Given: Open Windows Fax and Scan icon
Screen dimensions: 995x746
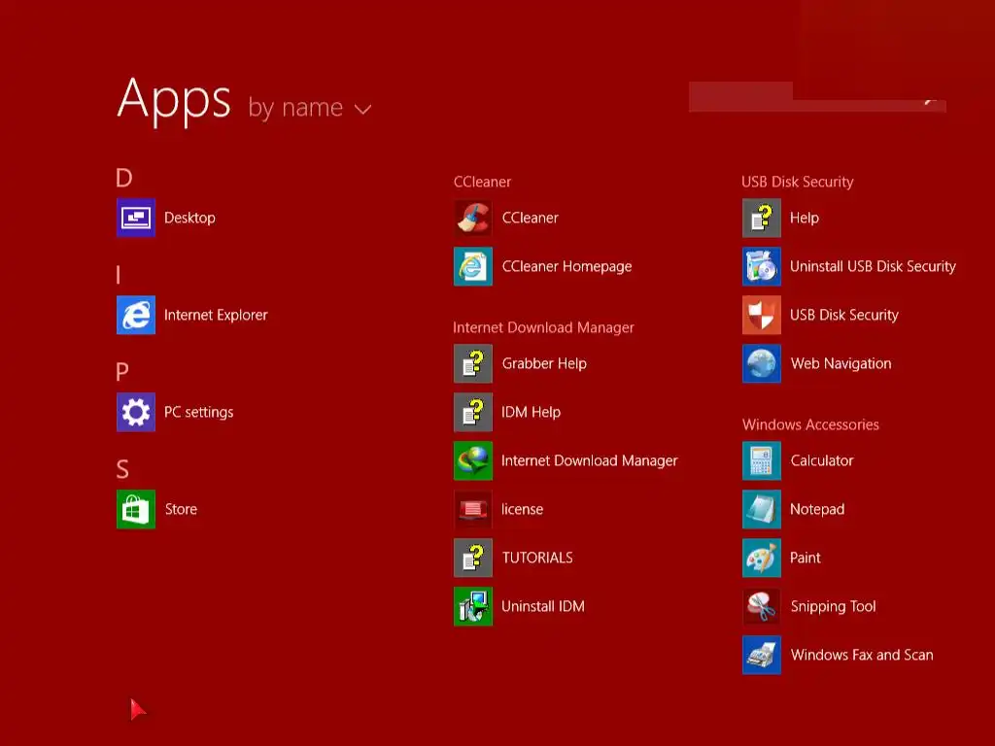Looking at the screenshot, I should point(762,655).
